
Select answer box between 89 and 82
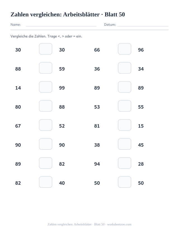tap(46, 163)
